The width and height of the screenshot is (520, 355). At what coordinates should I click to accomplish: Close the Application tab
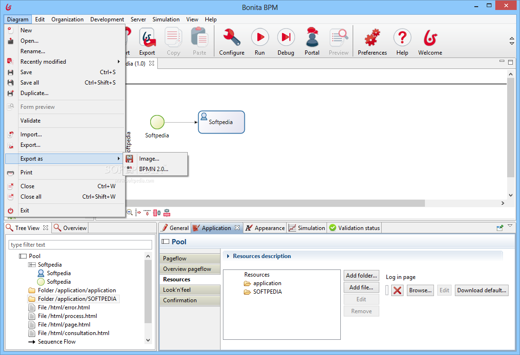pyautogui.click(x=237, y=228)
